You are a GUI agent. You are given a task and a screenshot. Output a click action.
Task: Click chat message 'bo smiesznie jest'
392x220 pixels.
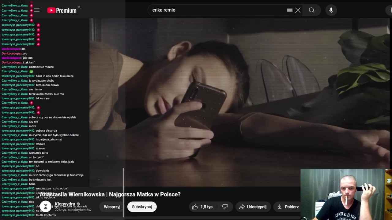coord(40,180)
